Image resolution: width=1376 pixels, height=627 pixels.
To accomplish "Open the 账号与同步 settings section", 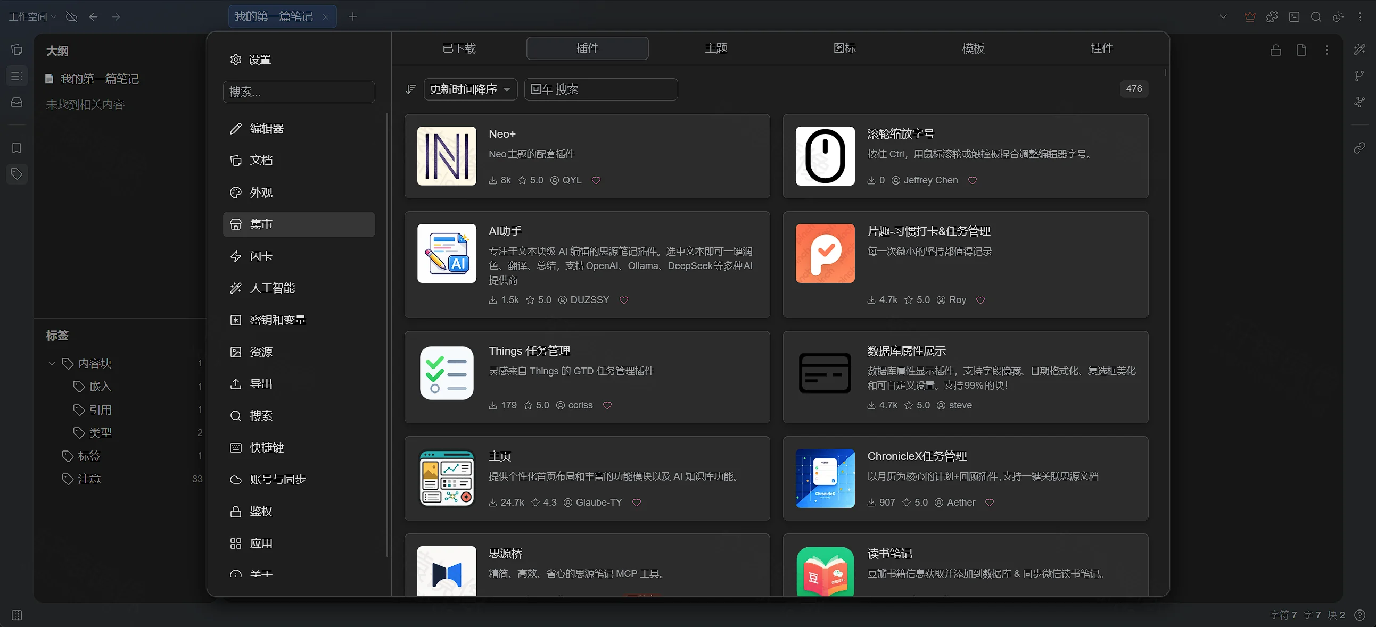I will click(x=299, y=480).
